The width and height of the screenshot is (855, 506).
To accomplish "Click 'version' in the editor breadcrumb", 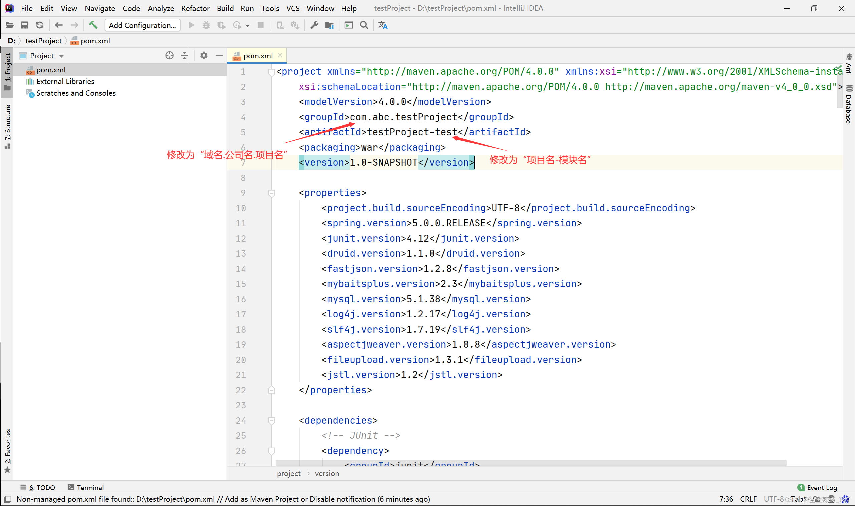I will 327,473.
